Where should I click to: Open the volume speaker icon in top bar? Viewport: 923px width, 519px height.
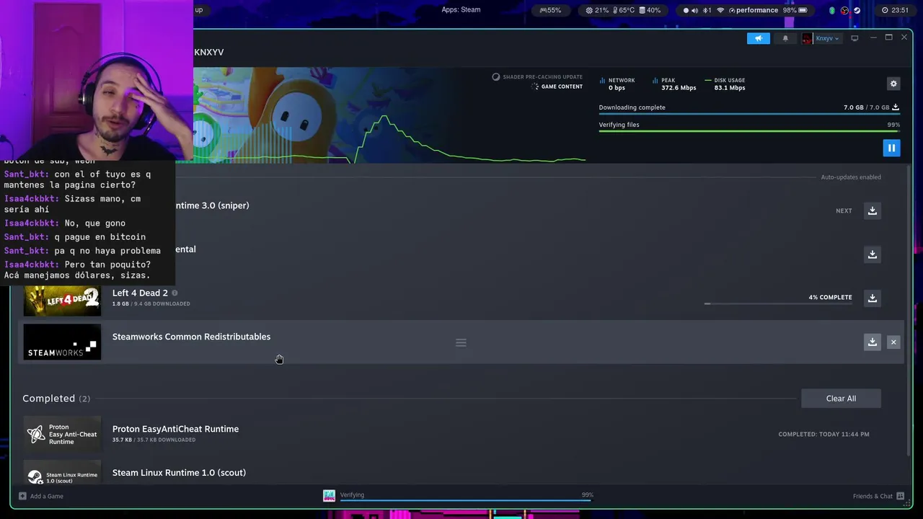pos(693,10)
